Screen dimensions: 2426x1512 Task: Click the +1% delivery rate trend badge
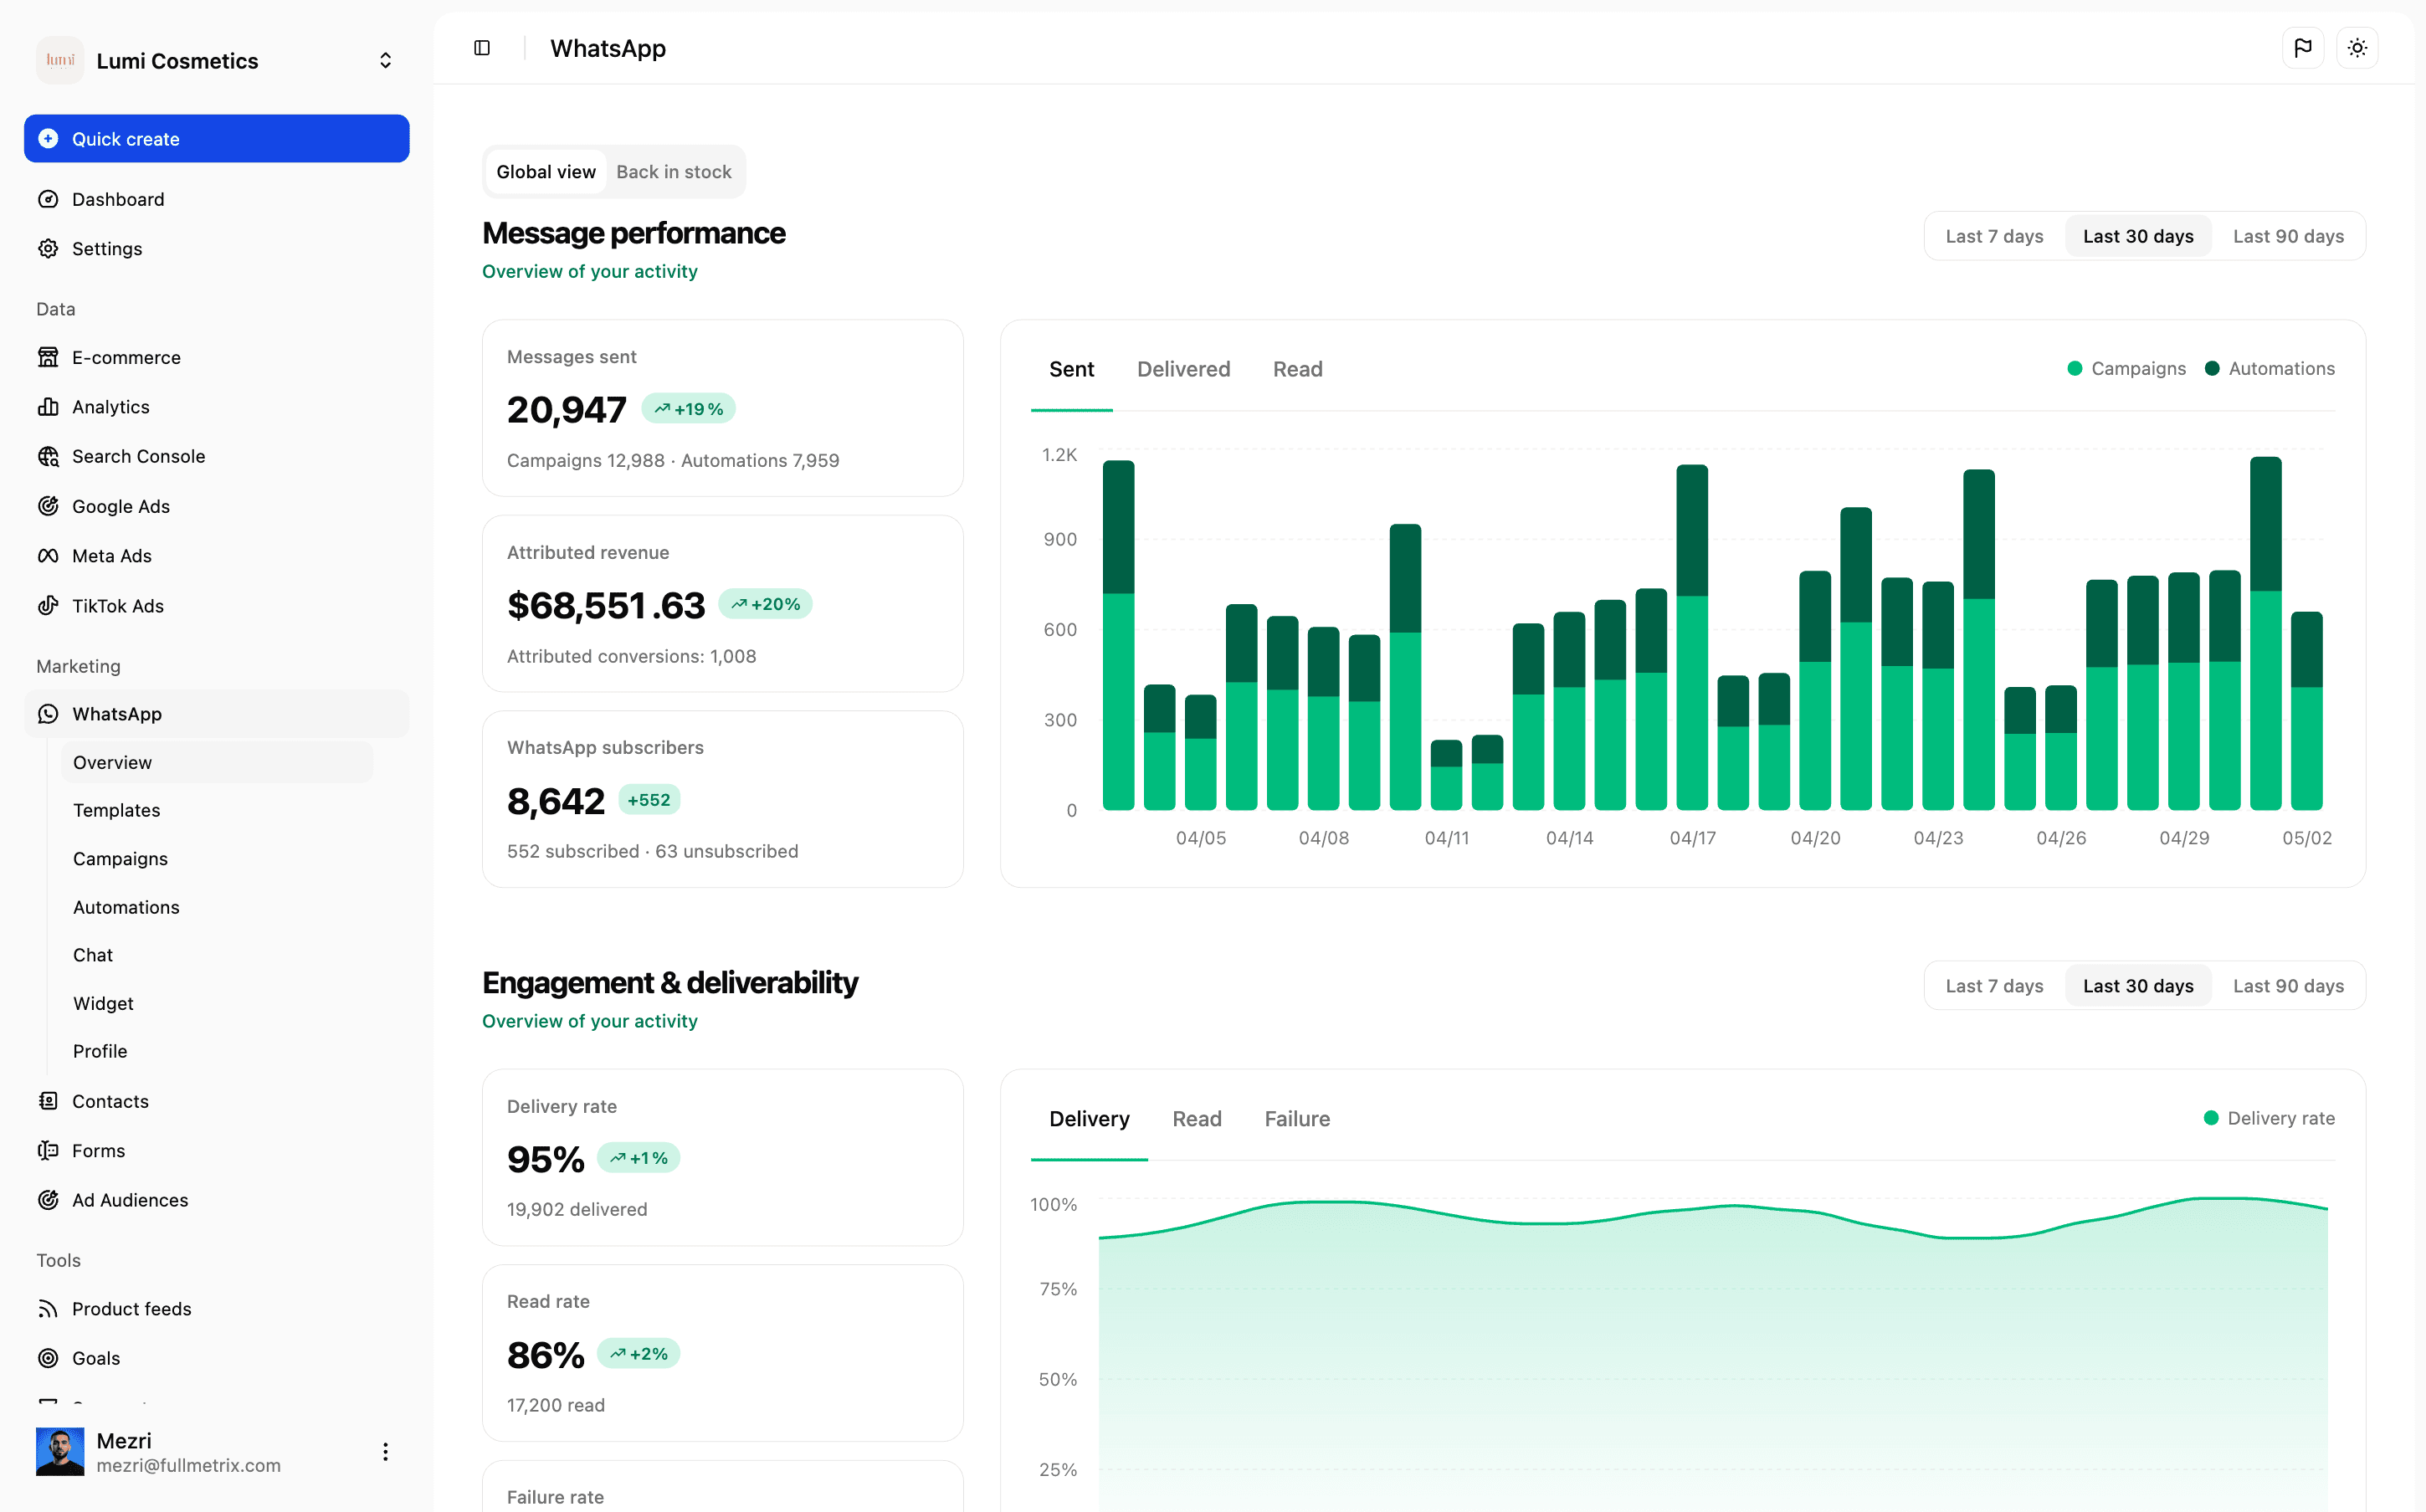[x=639, y=1158]
